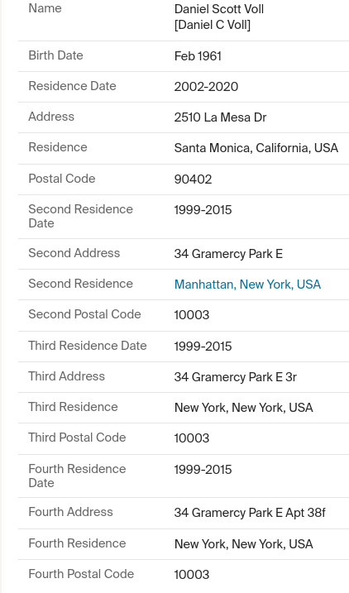Select the Fourth Residence Date label
The image size is (349, 593).
tap(77, 476)
